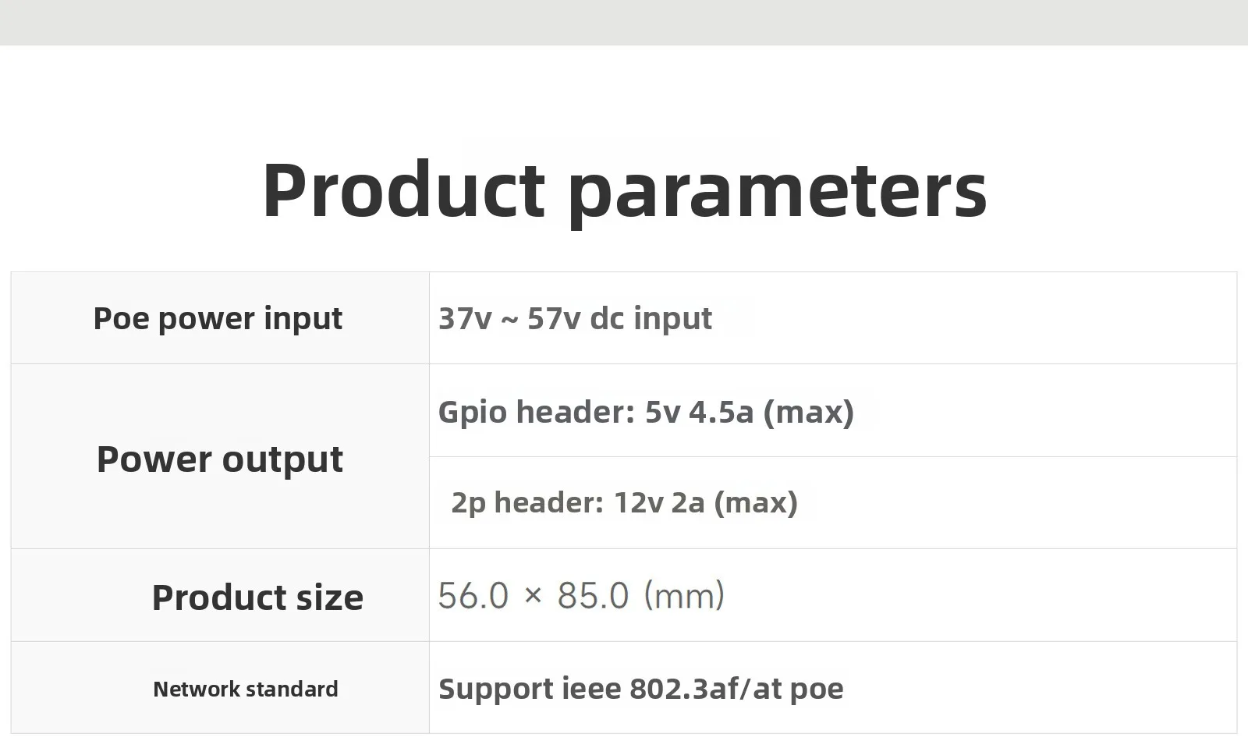Click the gray bar at the page top
This screenshot has width=1248, height=741.
pyautogui.click(x=624, y=22)
